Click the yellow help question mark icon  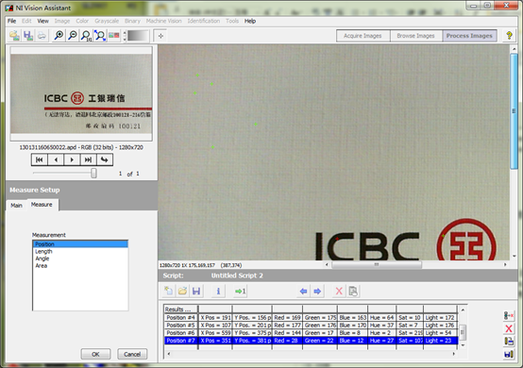509,35
